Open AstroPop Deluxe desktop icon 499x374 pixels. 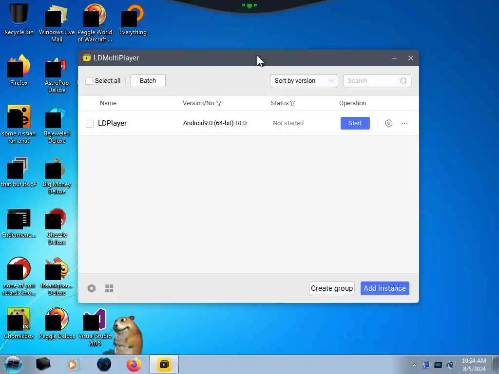[x=57, y=75]
